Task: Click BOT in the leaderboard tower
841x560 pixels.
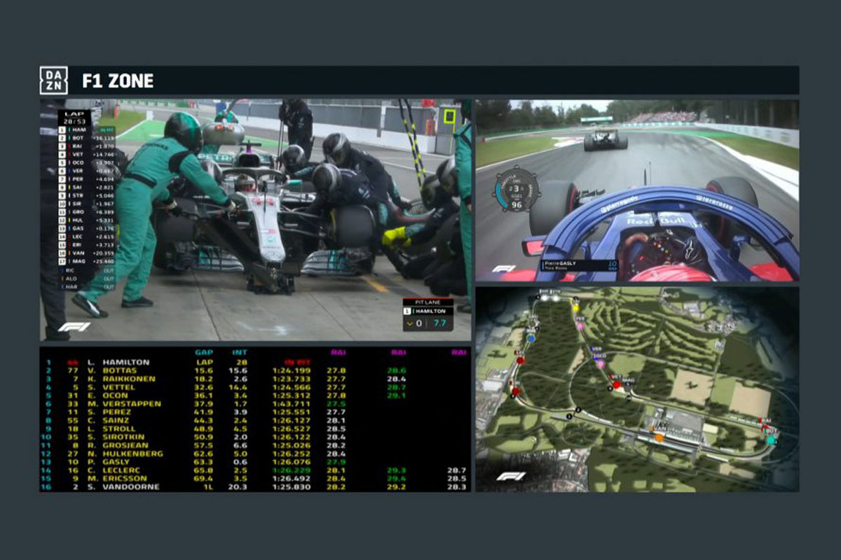Action: tap(86, 138)
